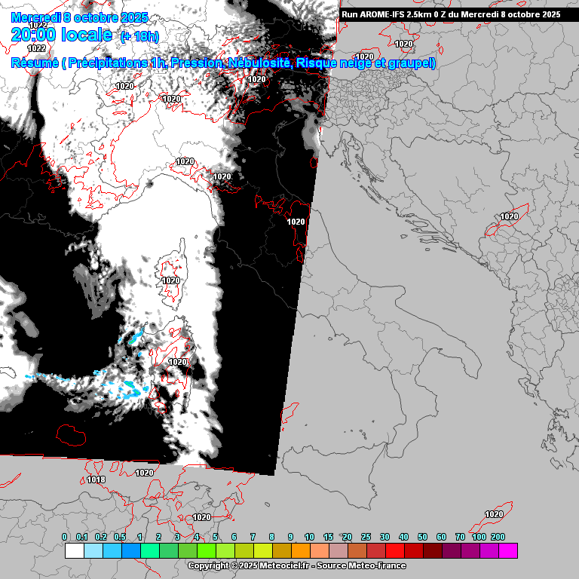Click the 1022 pressure label at left edge

click(x=36, y=49)
